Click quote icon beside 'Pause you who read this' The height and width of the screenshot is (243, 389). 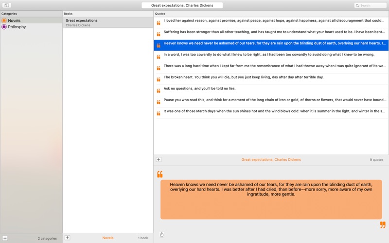click(x=159, y=102)
